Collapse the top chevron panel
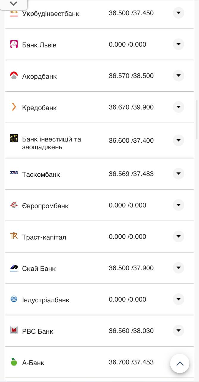 pos(13,4)
